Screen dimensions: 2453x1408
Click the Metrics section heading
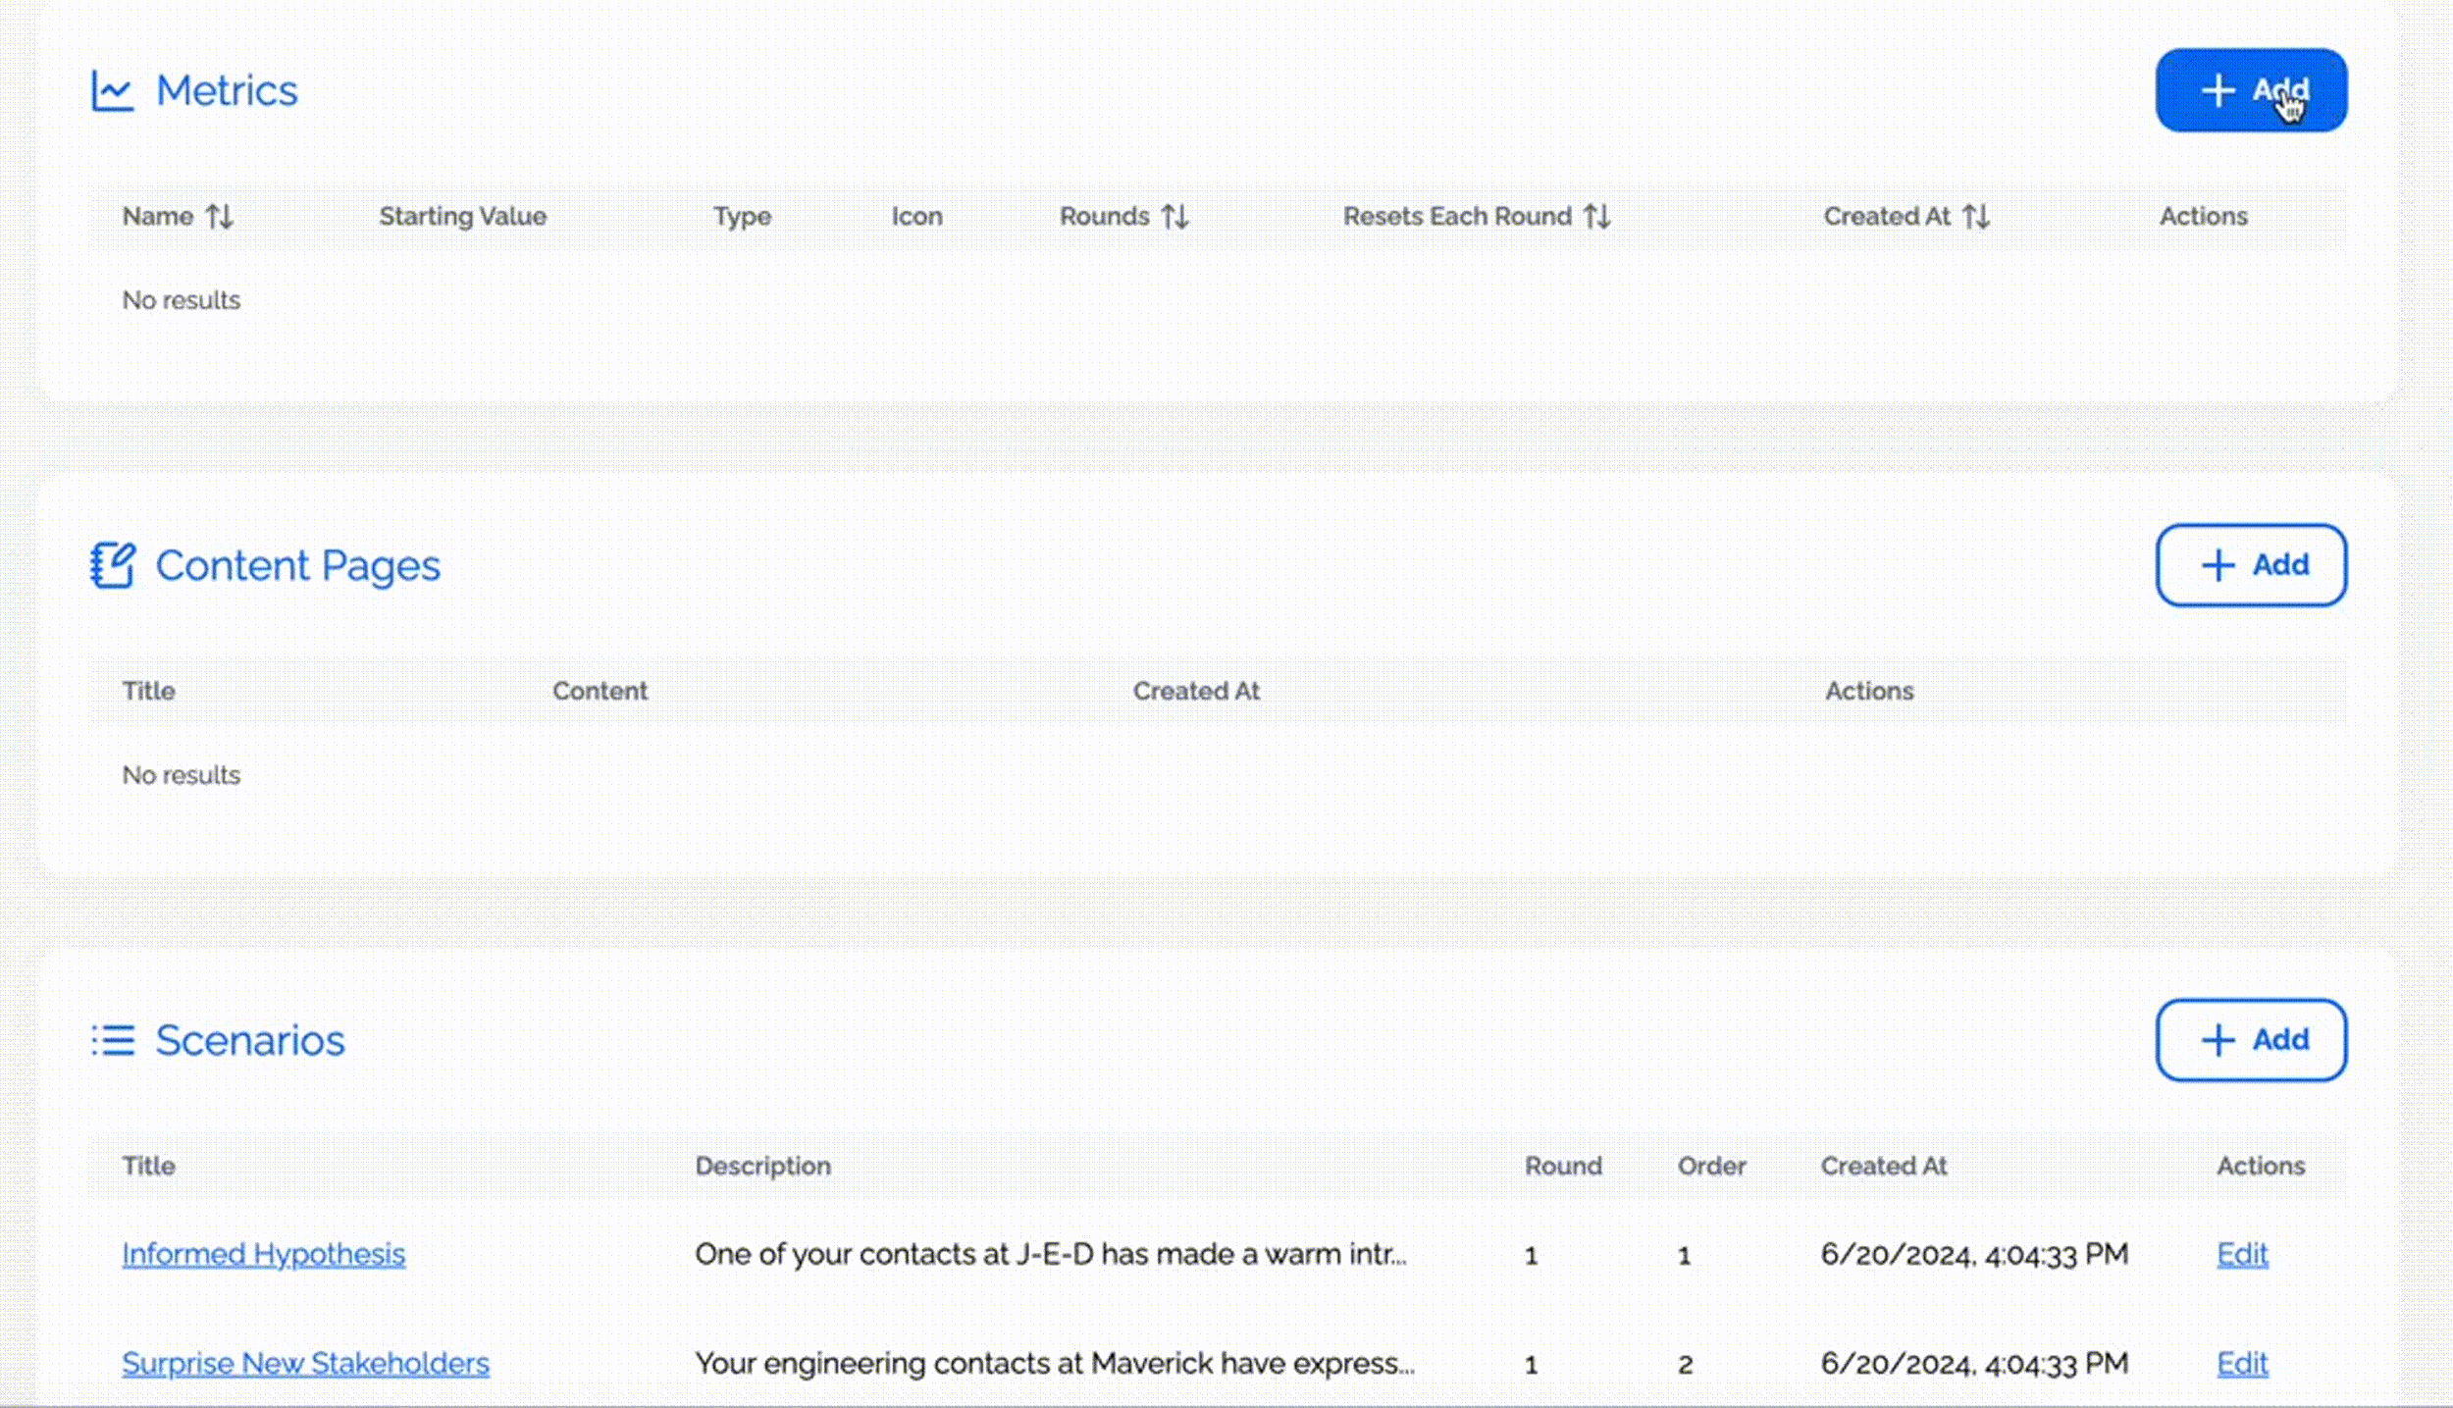227,91
